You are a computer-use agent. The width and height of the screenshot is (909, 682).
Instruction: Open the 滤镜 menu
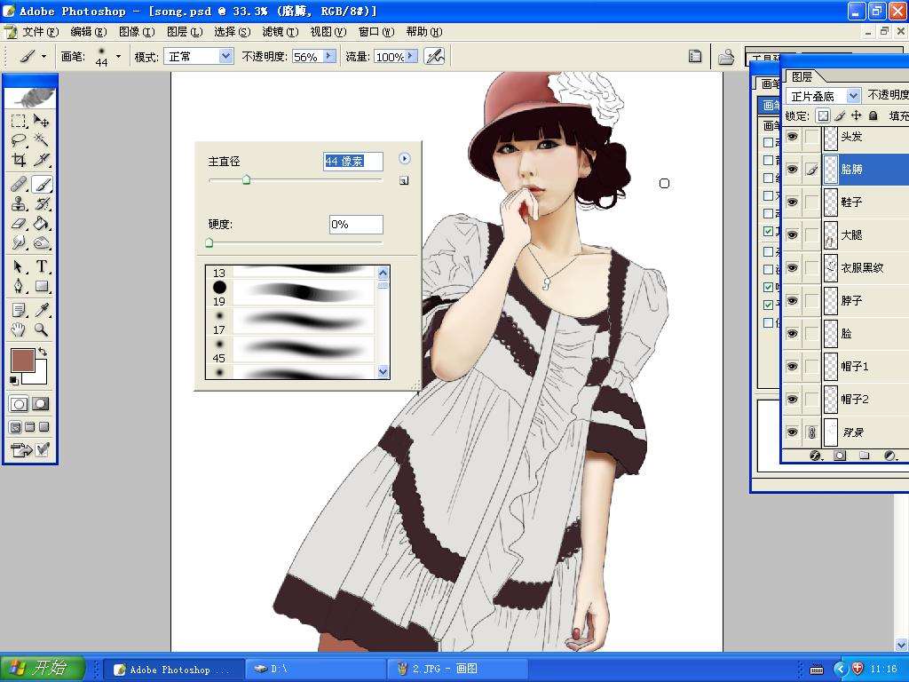tap(280, 32)
